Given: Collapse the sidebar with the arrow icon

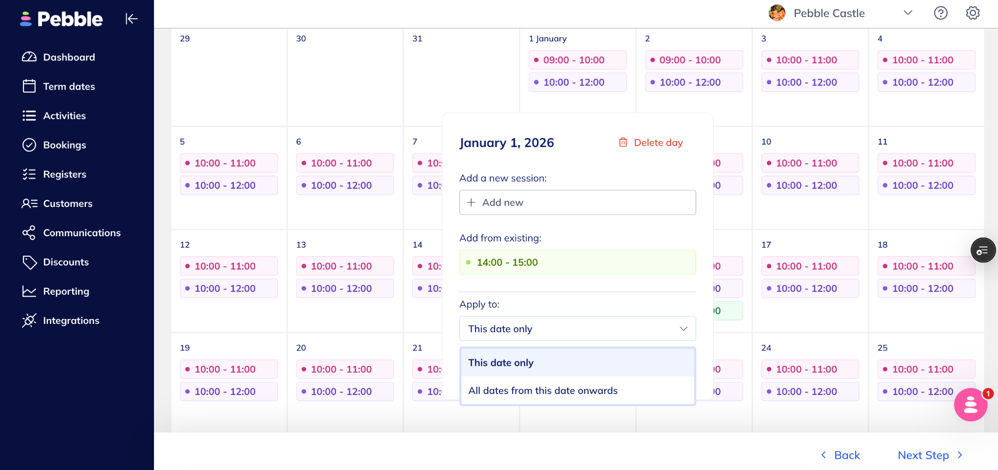Looking at the screenshot, I should click(x=132, y=19).
